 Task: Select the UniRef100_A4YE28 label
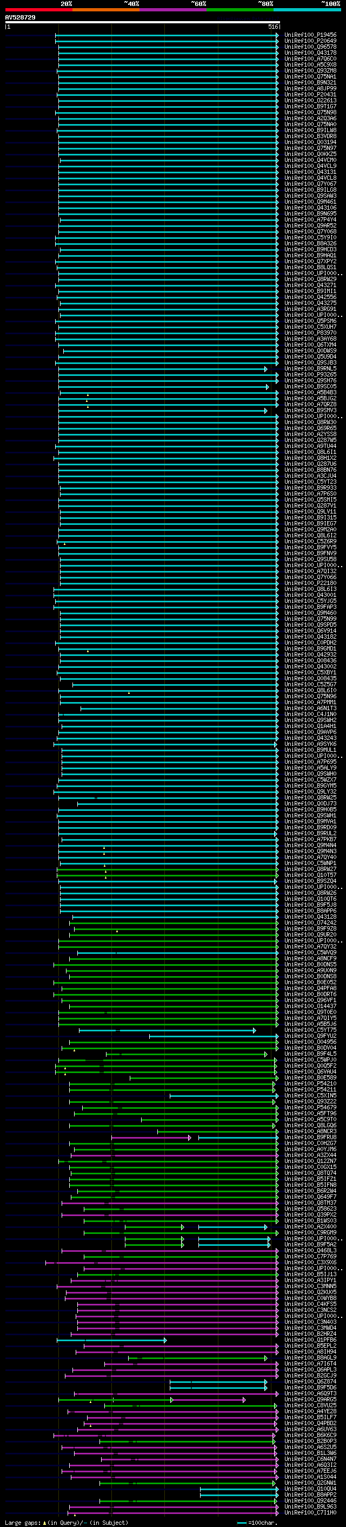310,1412
